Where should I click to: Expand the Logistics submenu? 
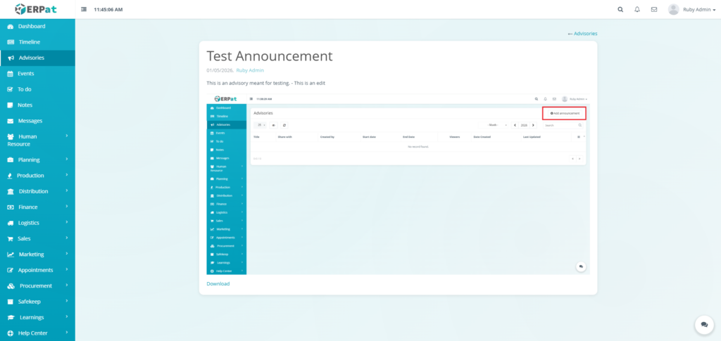click(x=67, y=222)
